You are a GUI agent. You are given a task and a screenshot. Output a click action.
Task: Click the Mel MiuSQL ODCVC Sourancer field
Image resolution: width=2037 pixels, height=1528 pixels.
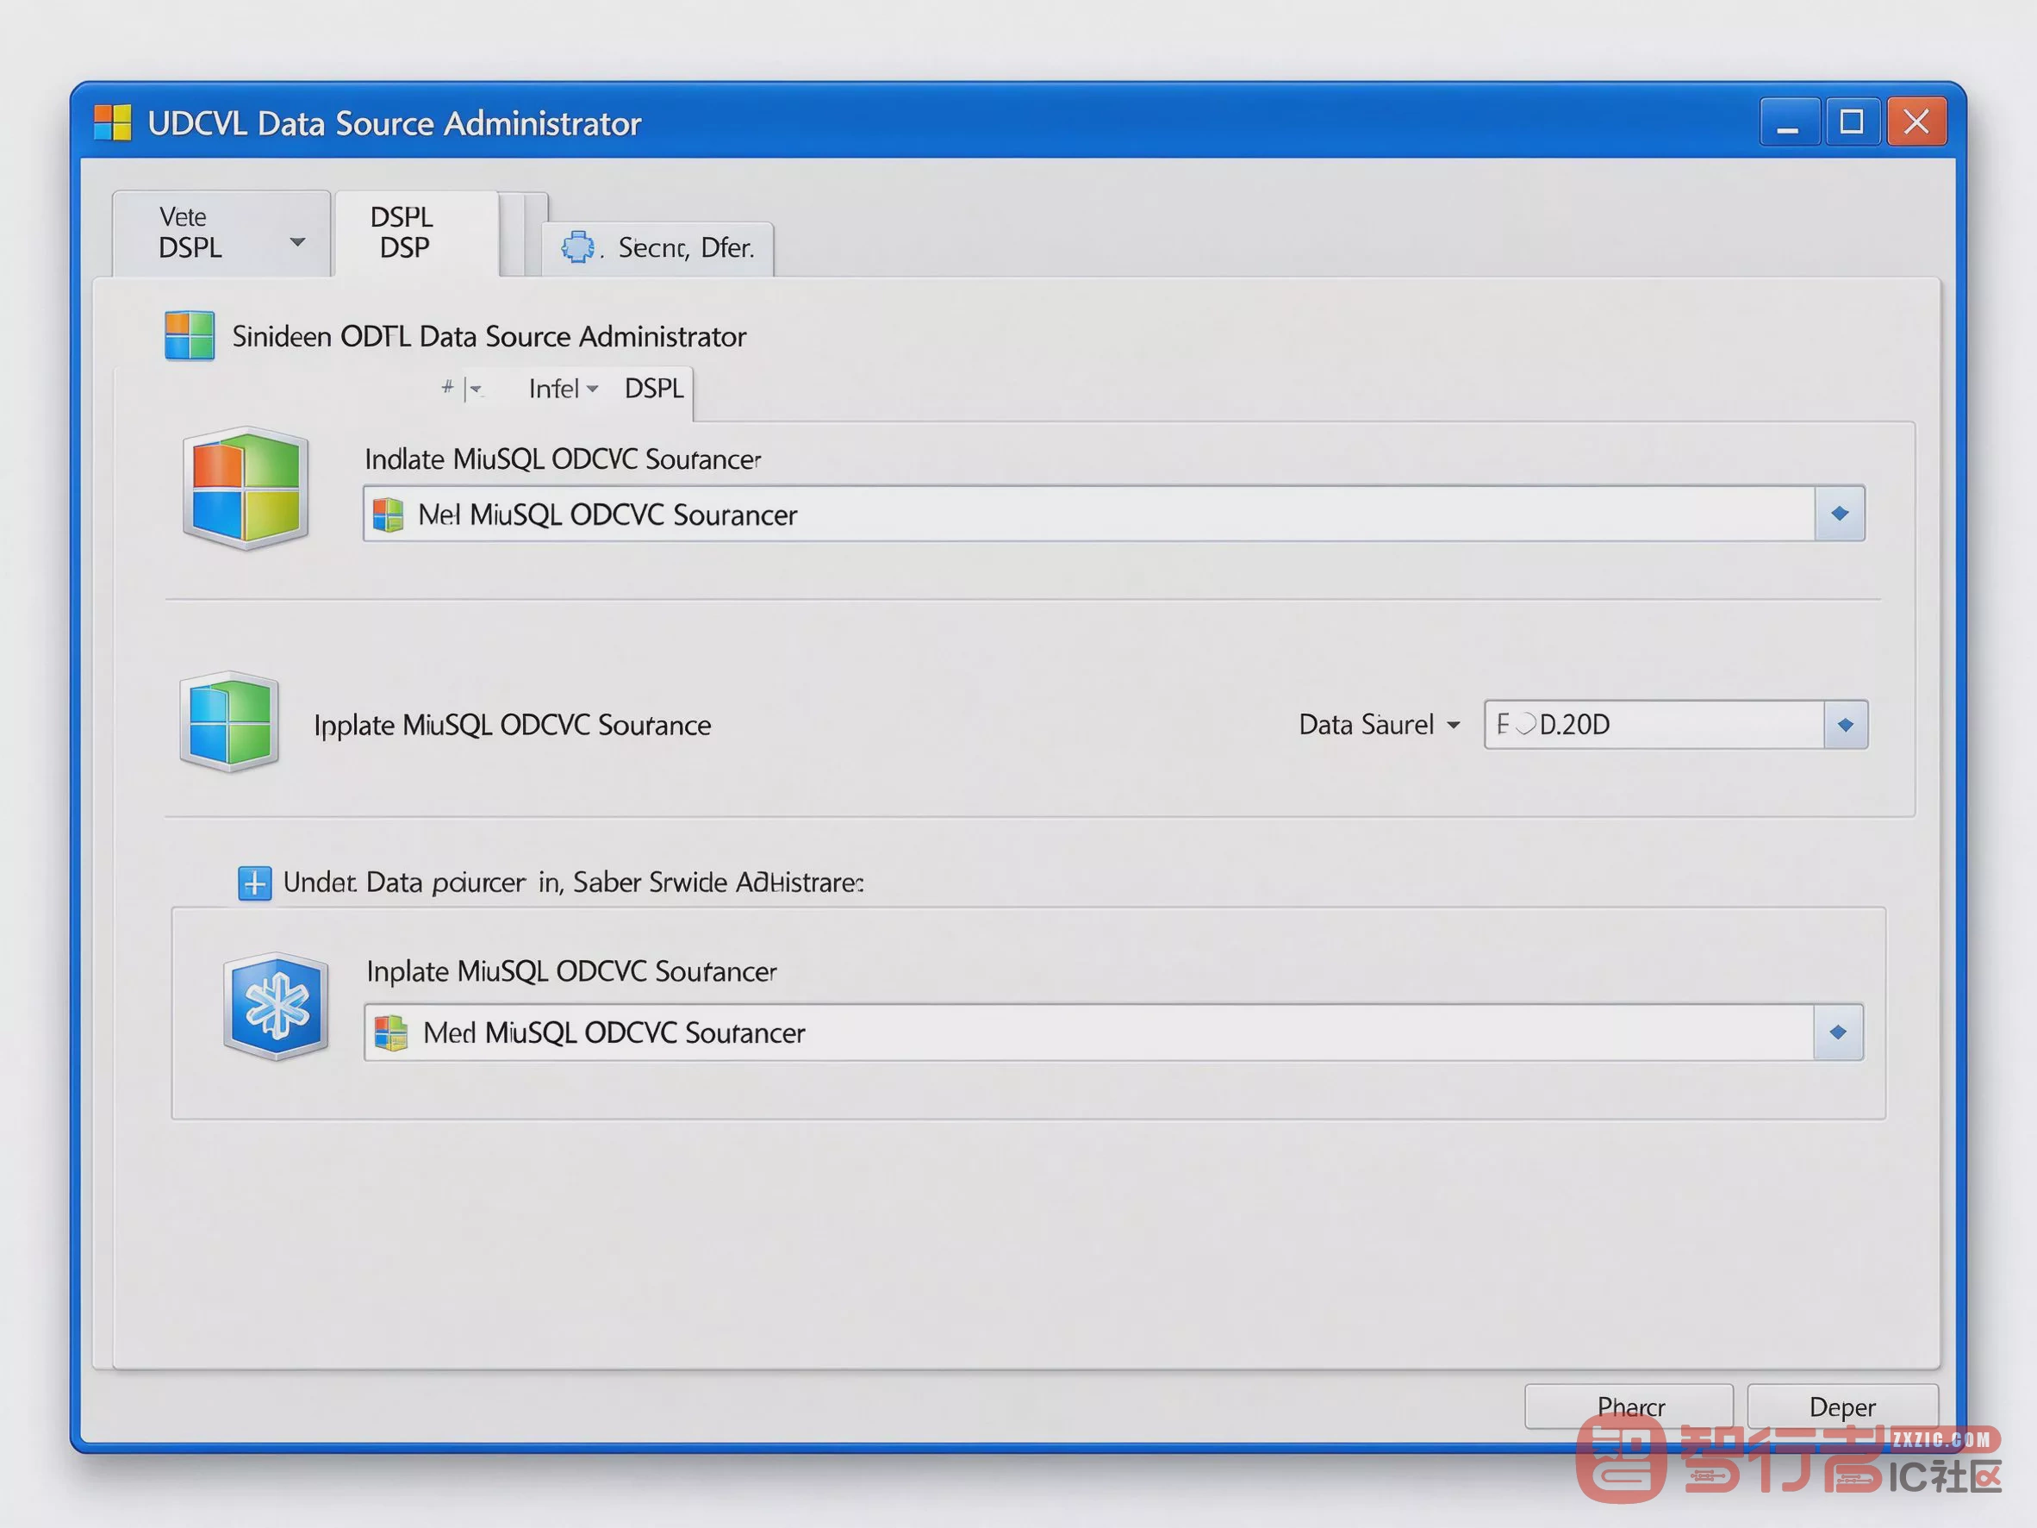pos(1114,514)
